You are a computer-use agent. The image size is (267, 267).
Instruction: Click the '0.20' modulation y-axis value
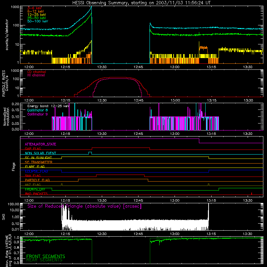(x=15, y=104)
